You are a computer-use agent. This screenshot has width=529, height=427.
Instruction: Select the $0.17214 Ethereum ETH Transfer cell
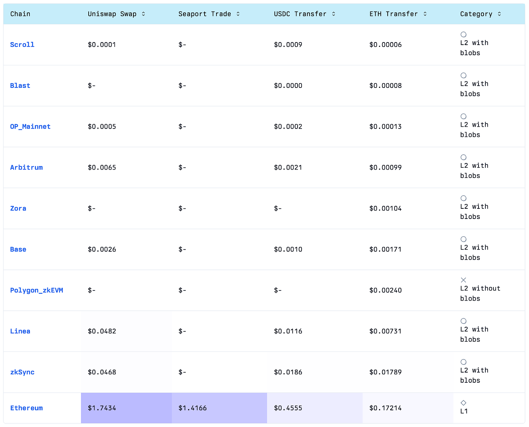coord(408,408)
